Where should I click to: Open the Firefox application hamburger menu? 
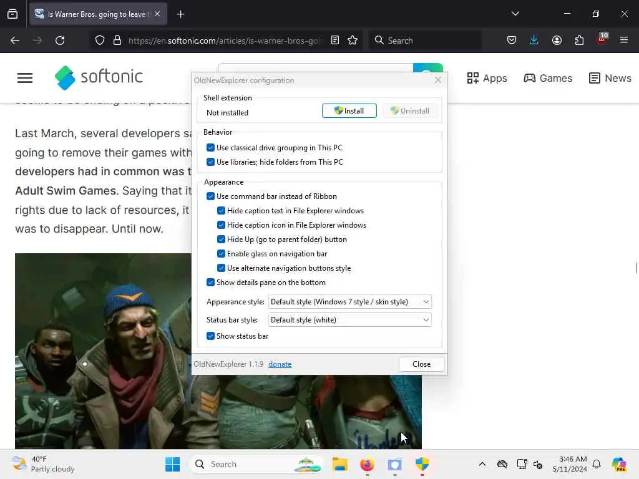tap(624, 40)
